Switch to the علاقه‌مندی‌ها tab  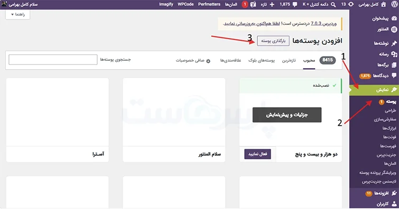tap(230, 61)
